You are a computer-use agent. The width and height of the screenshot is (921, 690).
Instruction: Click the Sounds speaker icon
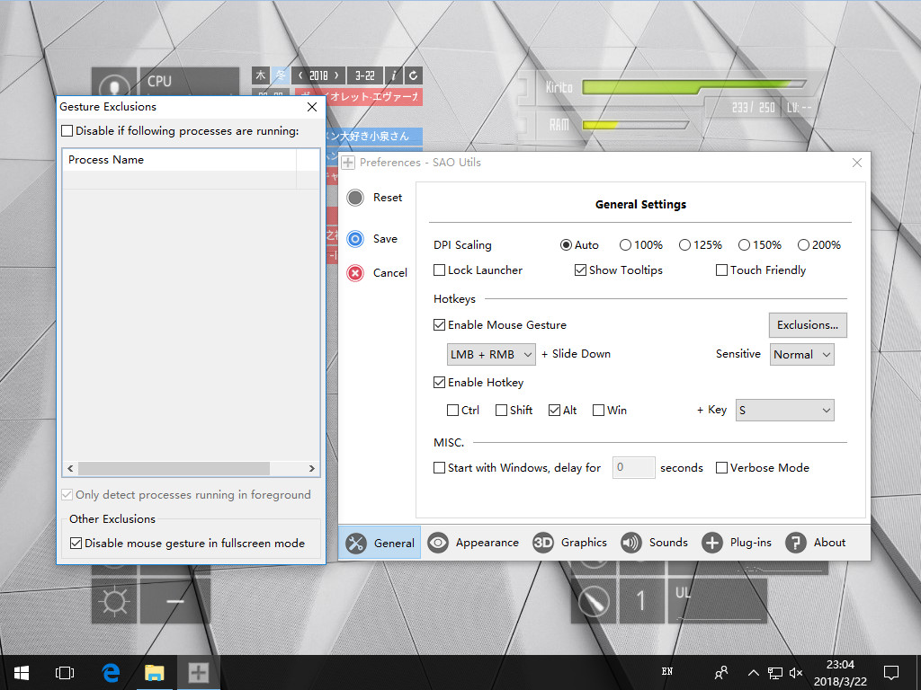630,543
